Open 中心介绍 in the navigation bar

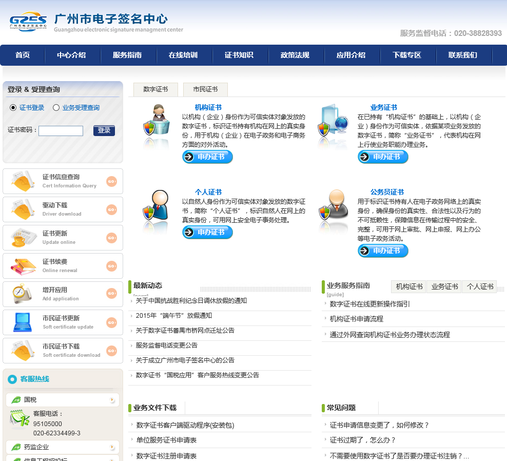72,55
